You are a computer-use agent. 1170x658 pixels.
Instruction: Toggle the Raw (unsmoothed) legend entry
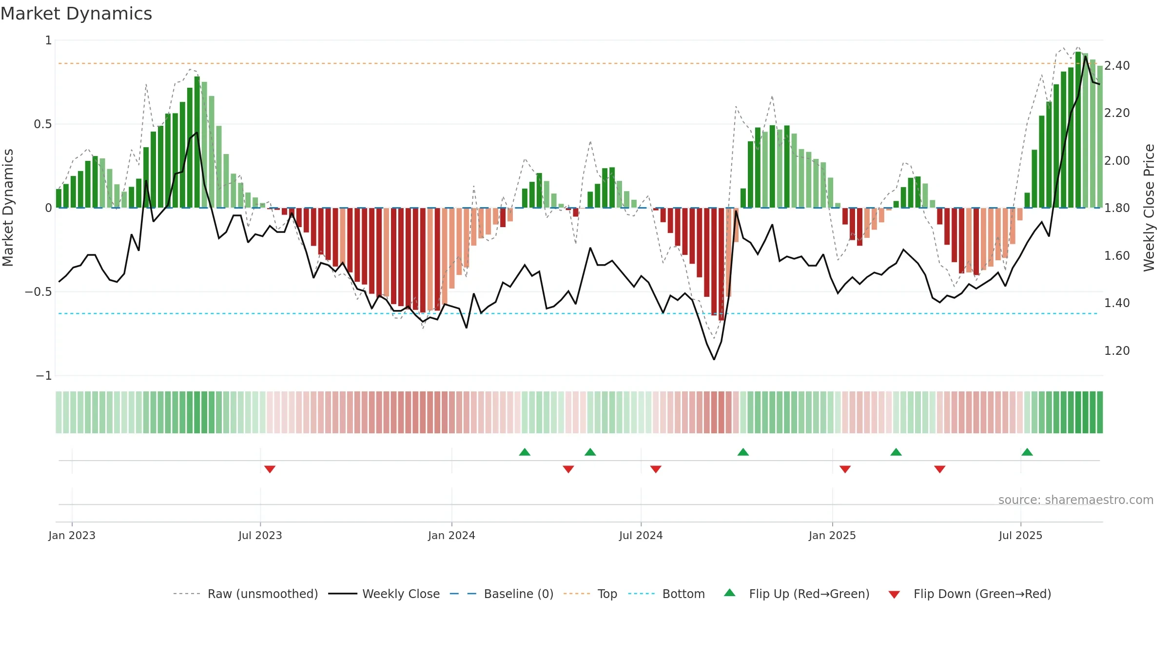point(245,594)
